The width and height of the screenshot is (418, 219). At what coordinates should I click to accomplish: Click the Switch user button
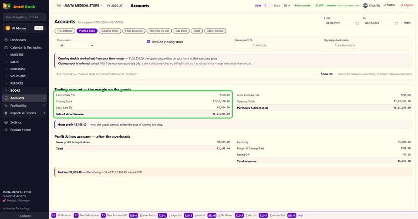[x=389, y=5]
